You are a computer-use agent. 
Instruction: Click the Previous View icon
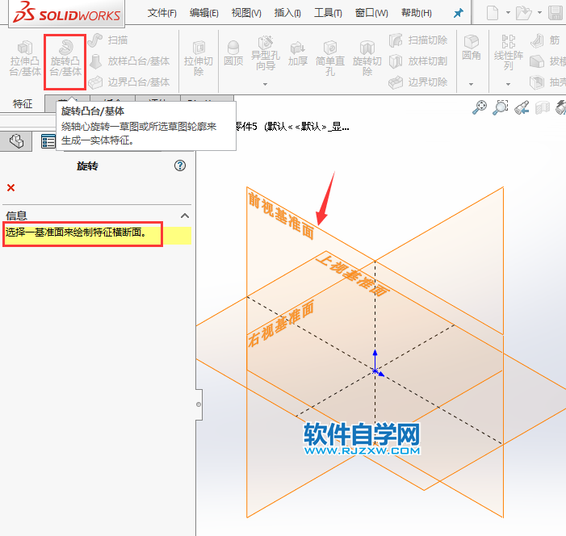click(522, 107)
